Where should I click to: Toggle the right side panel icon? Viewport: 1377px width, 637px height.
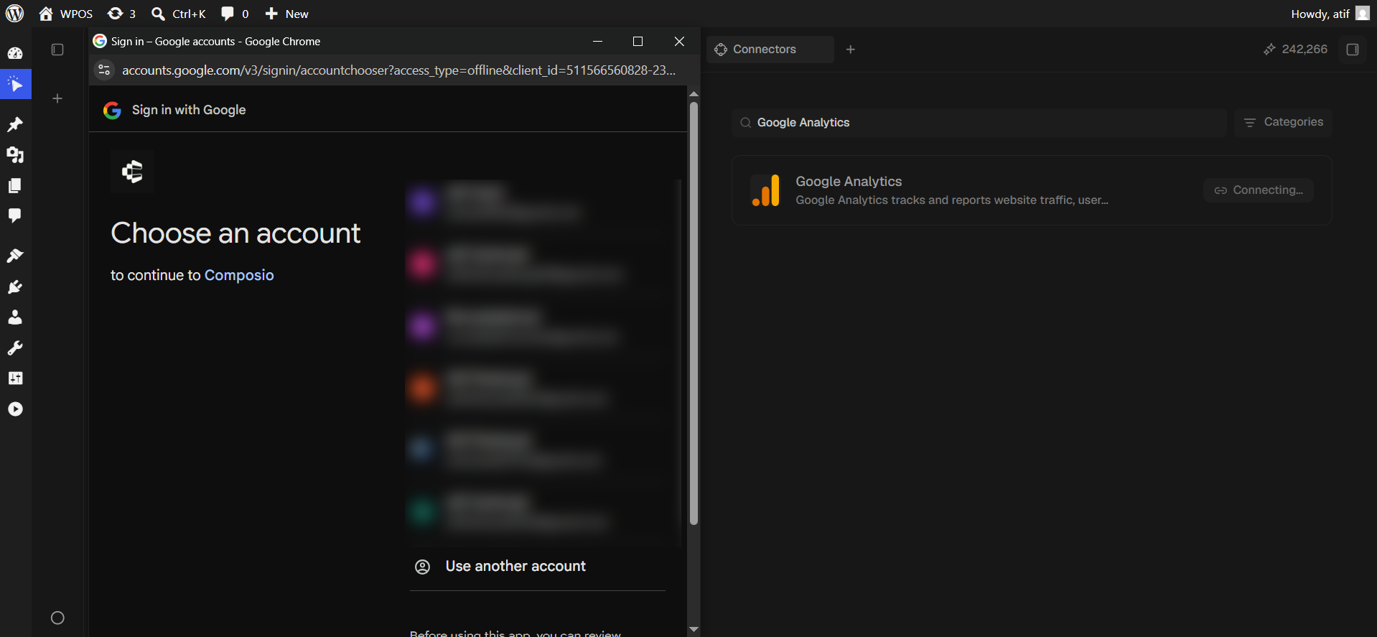[1353, 50]
